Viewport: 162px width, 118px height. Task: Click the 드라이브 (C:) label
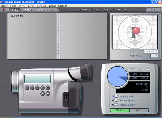[135, 69]
